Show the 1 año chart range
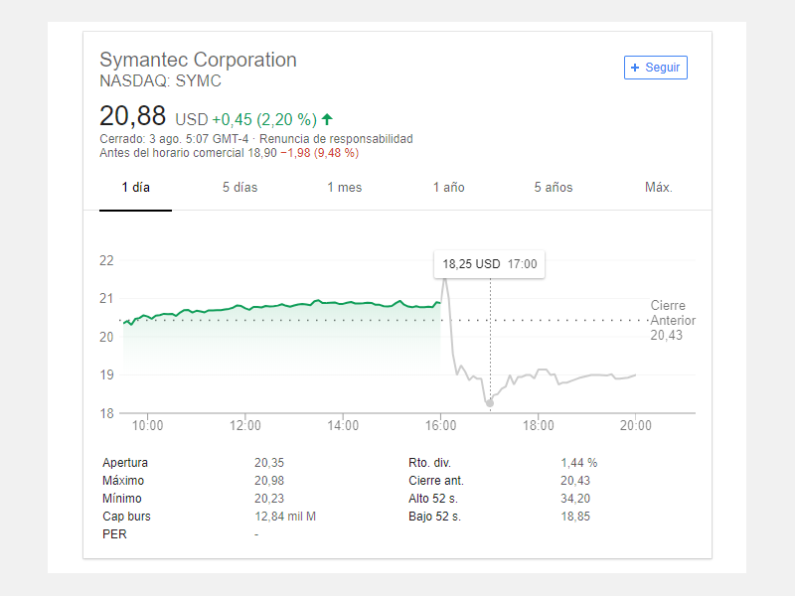Screen dimensions: 795x596 click(x=448, y=188)
